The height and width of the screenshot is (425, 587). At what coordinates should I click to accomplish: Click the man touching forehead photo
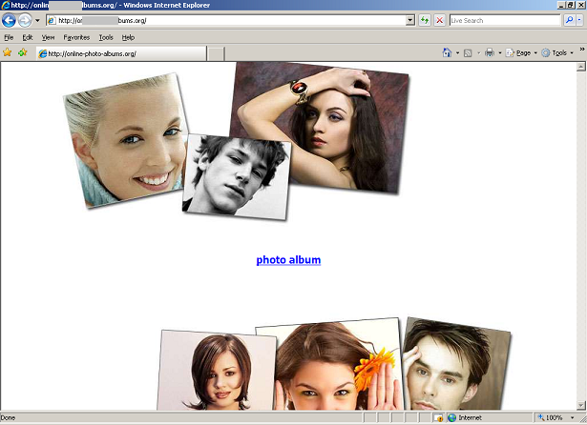pos(456,364)
